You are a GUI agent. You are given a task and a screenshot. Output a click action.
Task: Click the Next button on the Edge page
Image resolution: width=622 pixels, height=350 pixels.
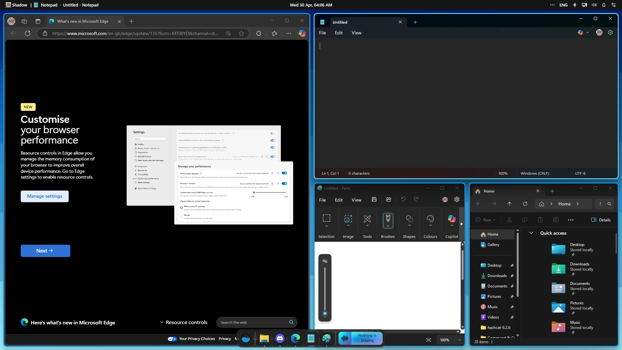point(45,251)
